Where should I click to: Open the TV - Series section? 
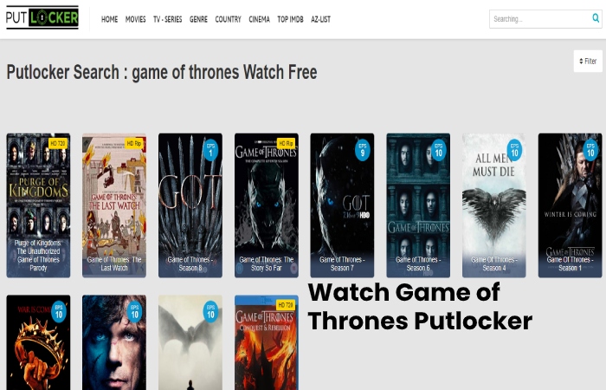coord(167,19)
